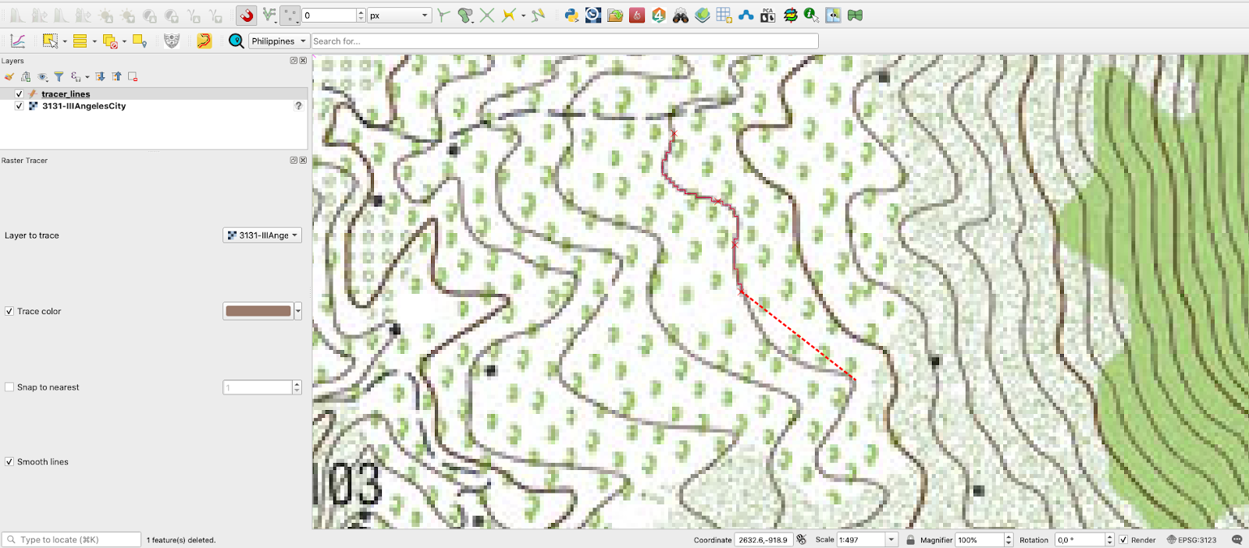1249x548 pixels.
Task: Enable the Snap to nearest option
Action: 9,387
